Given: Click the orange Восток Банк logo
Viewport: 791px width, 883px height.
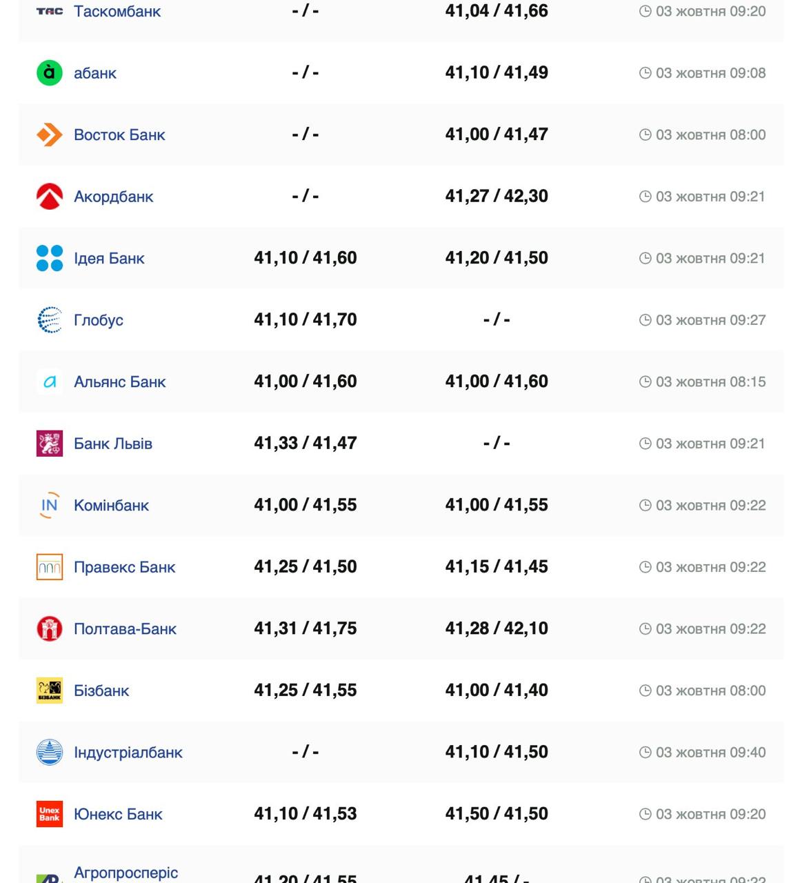Looking at the screenshot, I should [x=49, y=135].
